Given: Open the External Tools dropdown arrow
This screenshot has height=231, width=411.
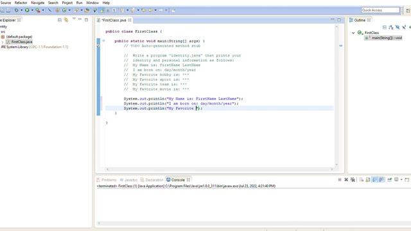Looking at the screenshot, I should [43, 10].
